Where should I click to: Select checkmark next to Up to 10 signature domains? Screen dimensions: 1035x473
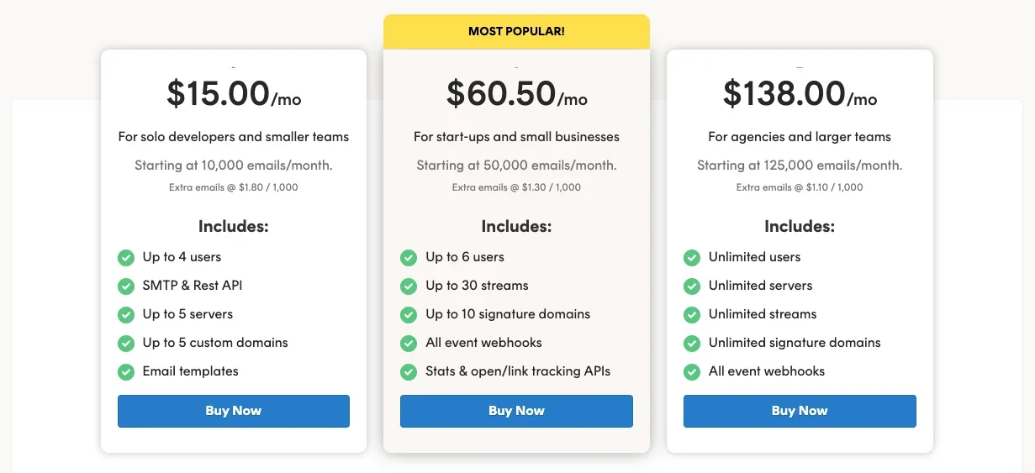[409, 315]
